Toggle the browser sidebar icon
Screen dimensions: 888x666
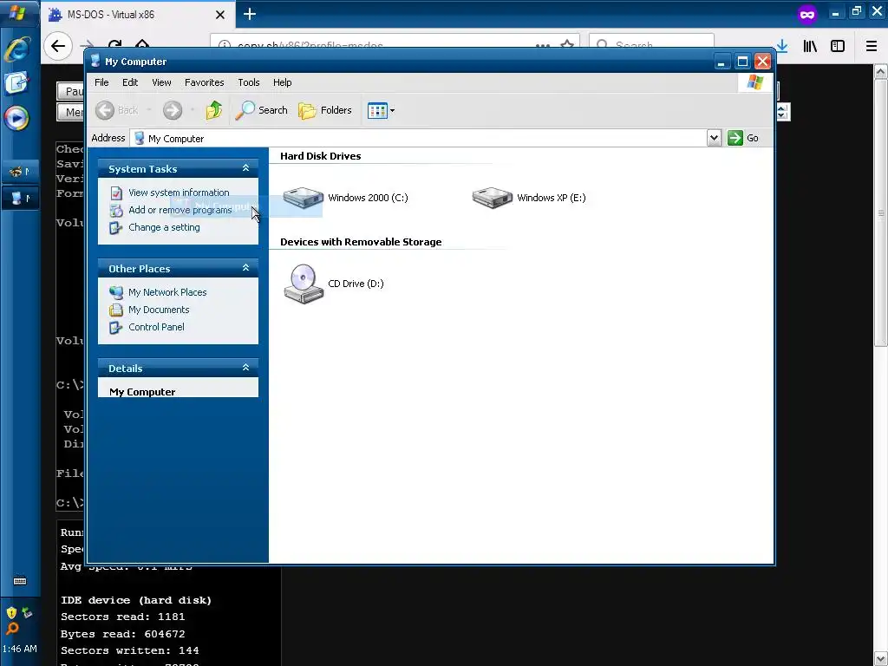(x=838, y=46)
